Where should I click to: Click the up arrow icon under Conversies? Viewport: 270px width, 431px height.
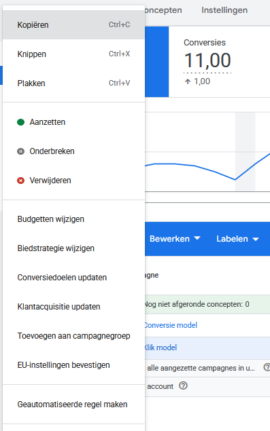188,81
